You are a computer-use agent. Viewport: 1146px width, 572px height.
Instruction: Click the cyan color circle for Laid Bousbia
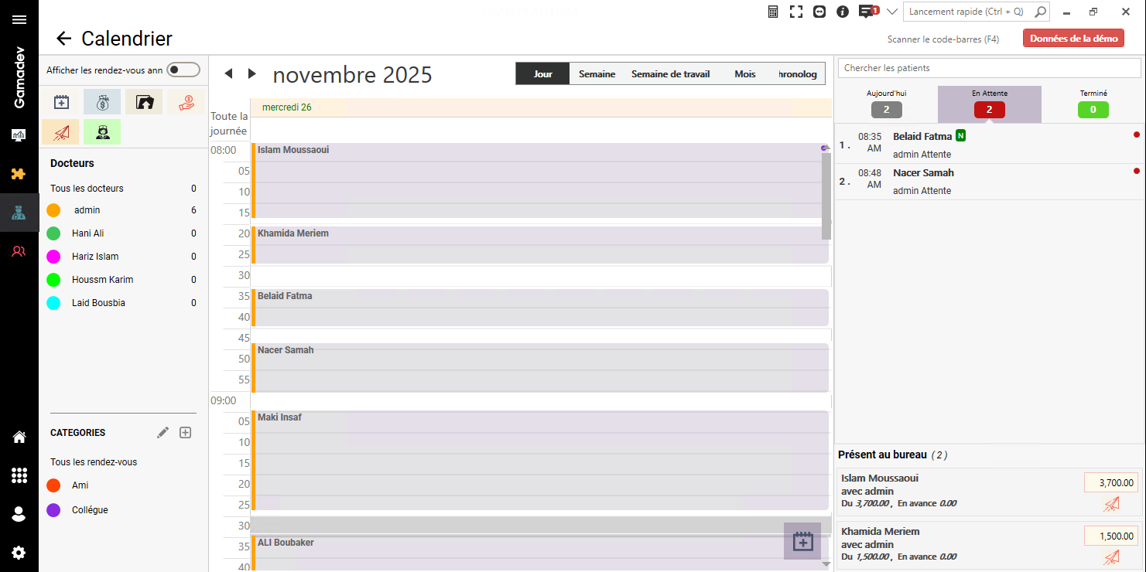53,303
